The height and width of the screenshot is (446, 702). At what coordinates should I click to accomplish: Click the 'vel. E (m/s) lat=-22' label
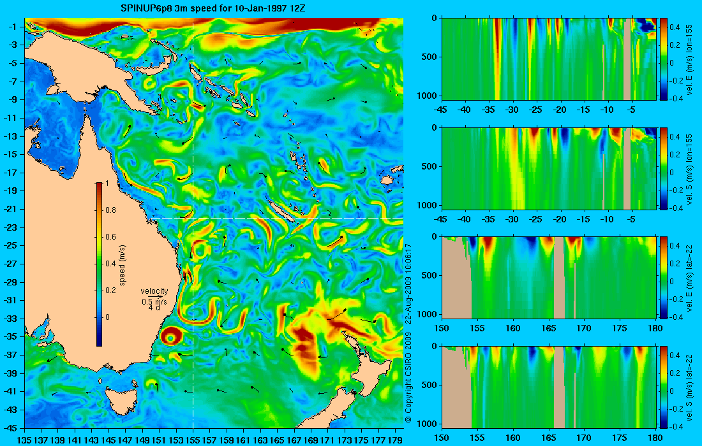tap(689, 278)
